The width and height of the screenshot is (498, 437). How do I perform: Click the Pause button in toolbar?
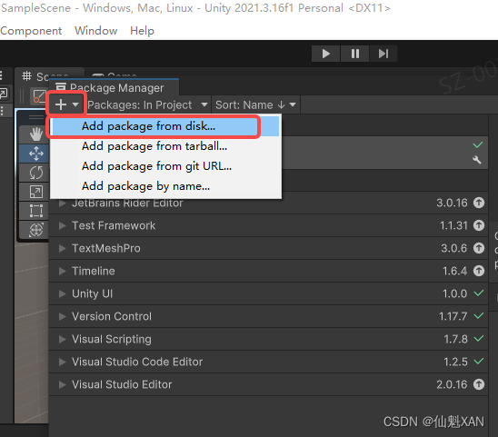354,54
